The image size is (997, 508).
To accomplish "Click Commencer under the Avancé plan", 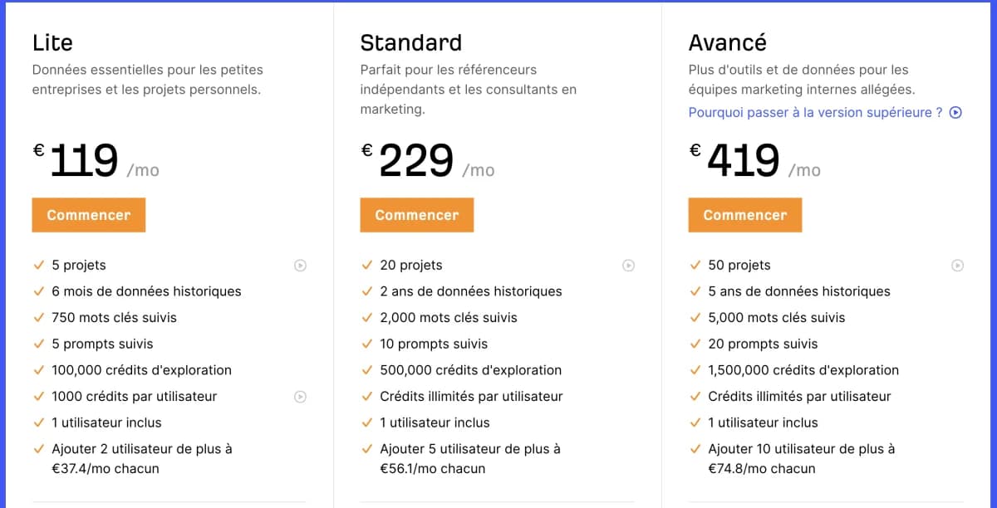I will 744,214.
